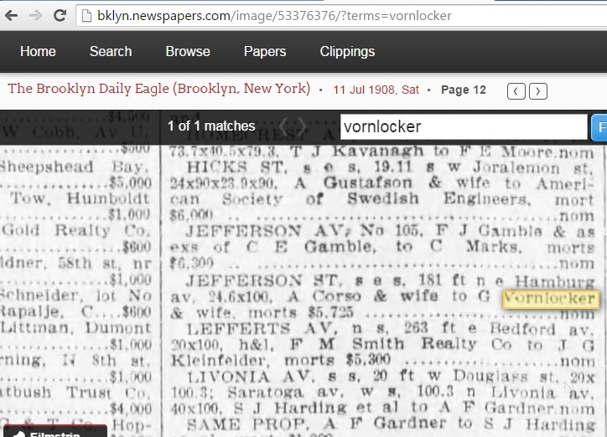This screenshot has height=437, width=607.
Task: Go to the previous newspaper page
Action: [517, 90]
